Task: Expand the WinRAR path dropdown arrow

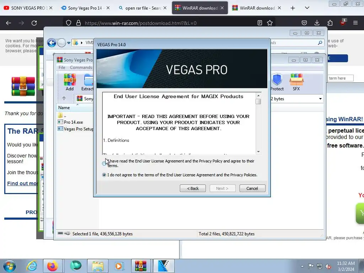Action: pyautogui.click(x=320, y=99)
